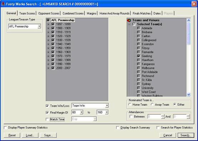This screenshot has height=141, width=198.
Task: Uncheck the Geelong team checkbox
Action: [x=139, y=56]
